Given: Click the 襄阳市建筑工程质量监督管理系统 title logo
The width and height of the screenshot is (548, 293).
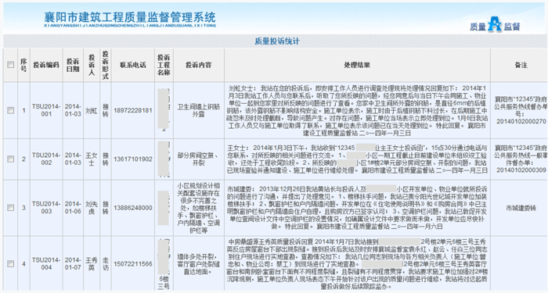Looking at the screenshot, I should coord(130,20).
